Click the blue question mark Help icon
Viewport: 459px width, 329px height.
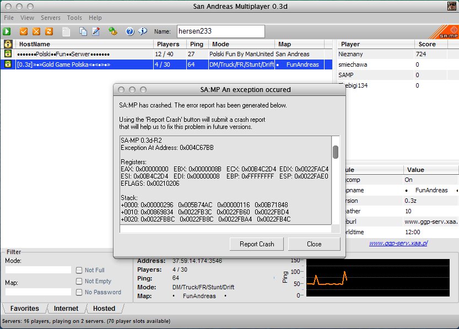pyautogui.click(x=130, y=31)
